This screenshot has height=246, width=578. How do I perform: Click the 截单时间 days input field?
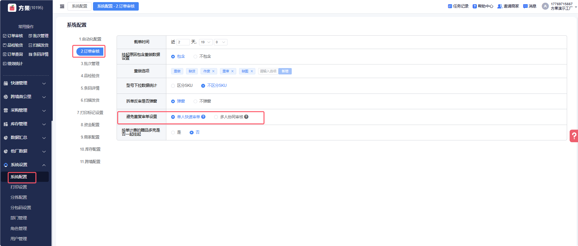click(x=183, y=42)
